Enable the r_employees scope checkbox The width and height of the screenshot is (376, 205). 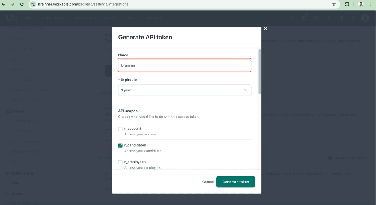pyautogui.click(x=120, y=162)
